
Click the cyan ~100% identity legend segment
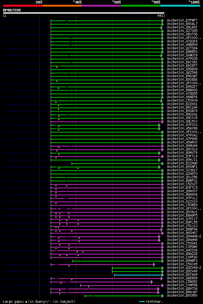coord(180,6)
